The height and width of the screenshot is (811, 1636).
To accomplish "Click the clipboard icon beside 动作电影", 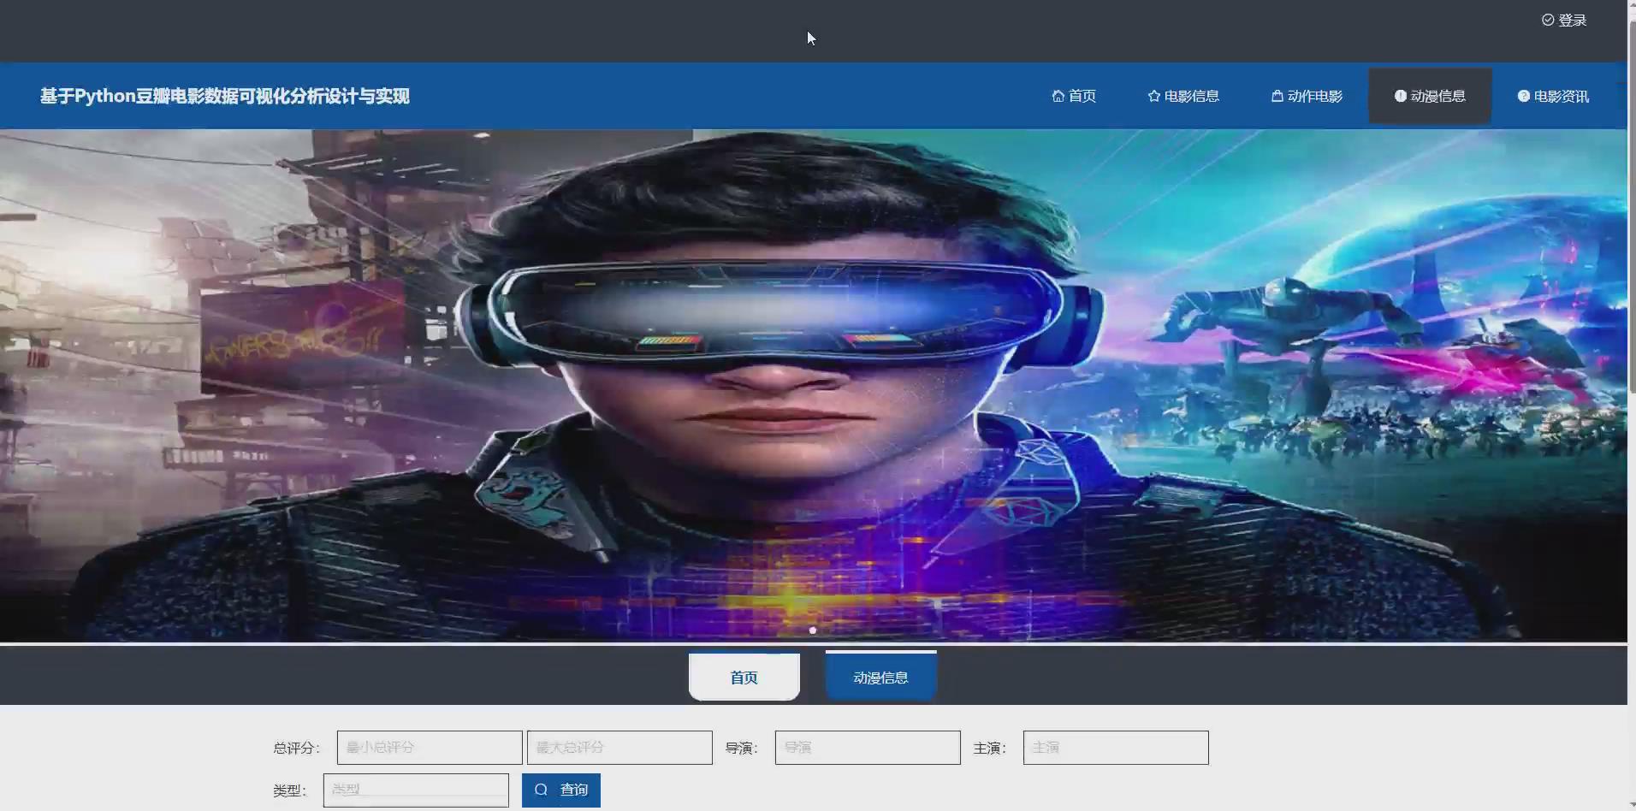I will (x=1276, y=96).
